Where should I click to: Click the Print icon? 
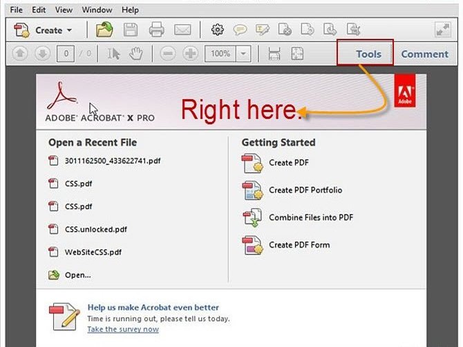[156, 30]
